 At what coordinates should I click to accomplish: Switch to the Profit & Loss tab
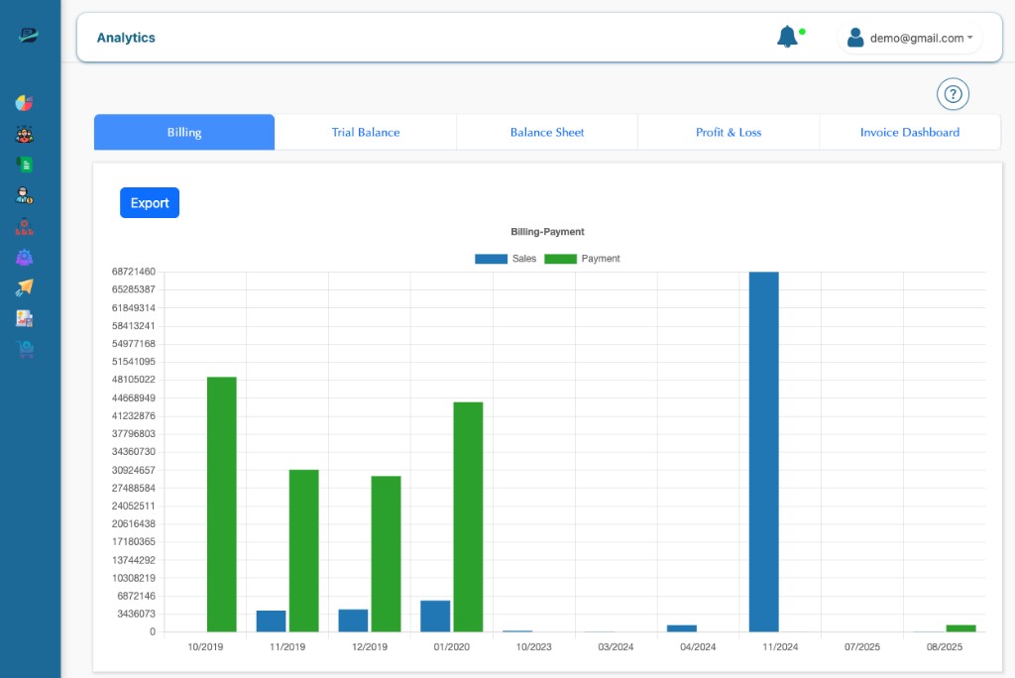pyautogui.click(x=729, y=132)
